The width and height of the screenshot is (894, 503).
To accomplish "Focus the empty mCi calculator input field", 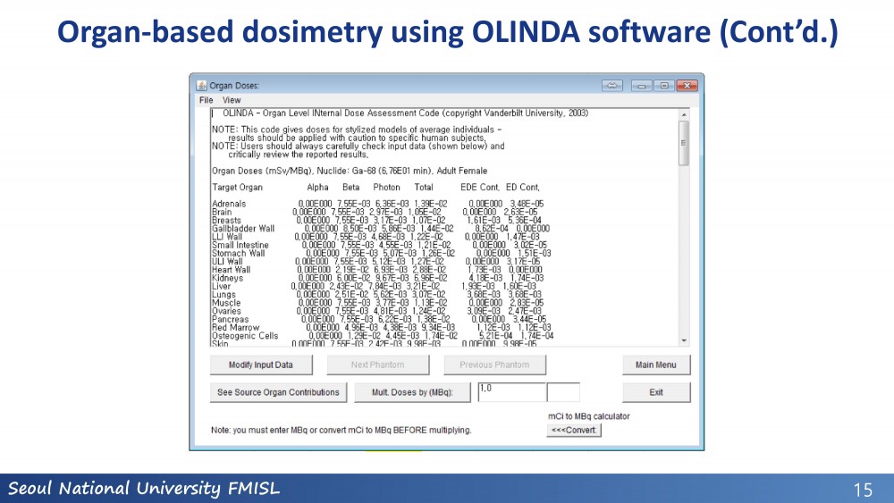I will pos(563,392).
